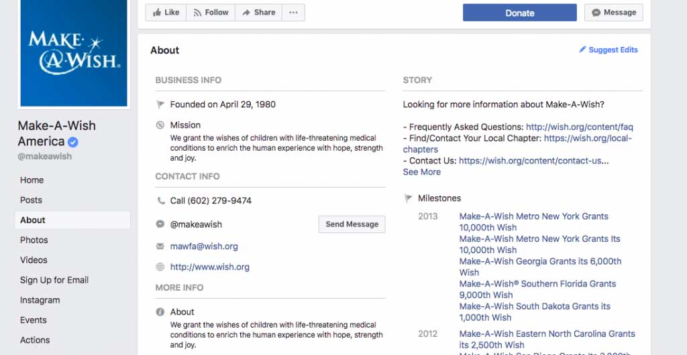Screen dimensions: 687x355
Task: Click the flag icon next to Founded date
Action: [x=160, y=104]
